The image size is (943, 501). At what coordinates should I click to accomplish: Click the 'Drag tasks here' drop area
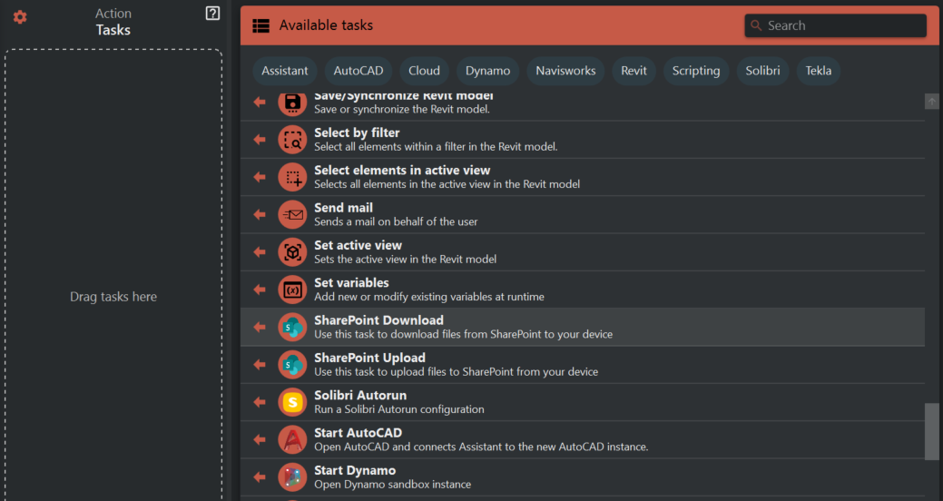113,276
